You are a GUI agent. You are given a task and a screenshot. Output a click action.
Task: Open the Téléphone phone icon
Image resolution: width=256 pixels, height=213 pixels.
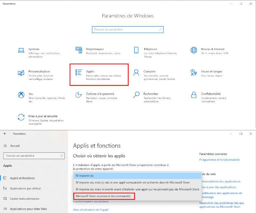(136, 50)
